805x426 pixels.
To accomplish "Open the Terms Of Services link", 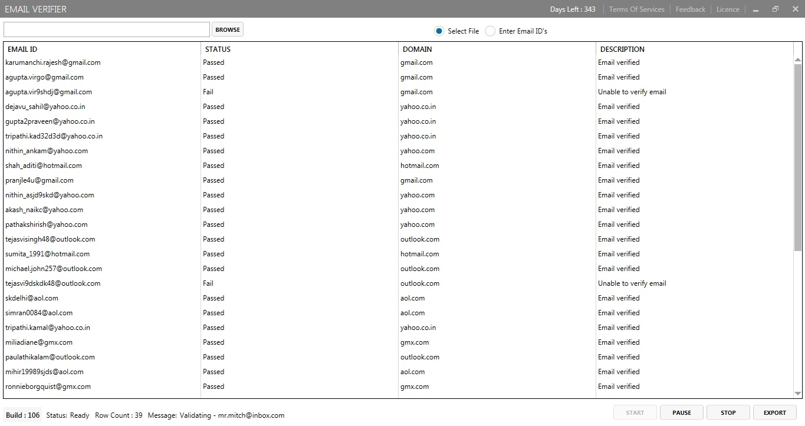I will click(x=636, y=9).
